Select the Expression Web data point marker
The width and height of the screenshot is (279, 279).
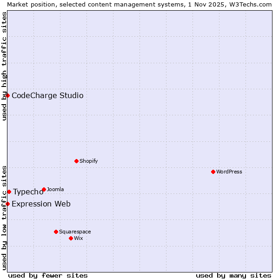(7, 204)
